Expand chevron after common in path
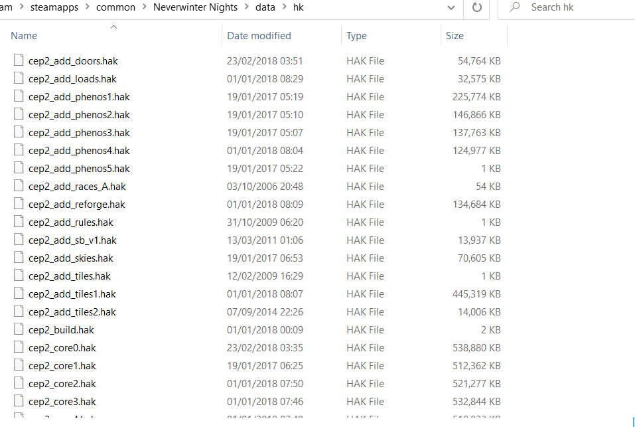 point(145,7)
